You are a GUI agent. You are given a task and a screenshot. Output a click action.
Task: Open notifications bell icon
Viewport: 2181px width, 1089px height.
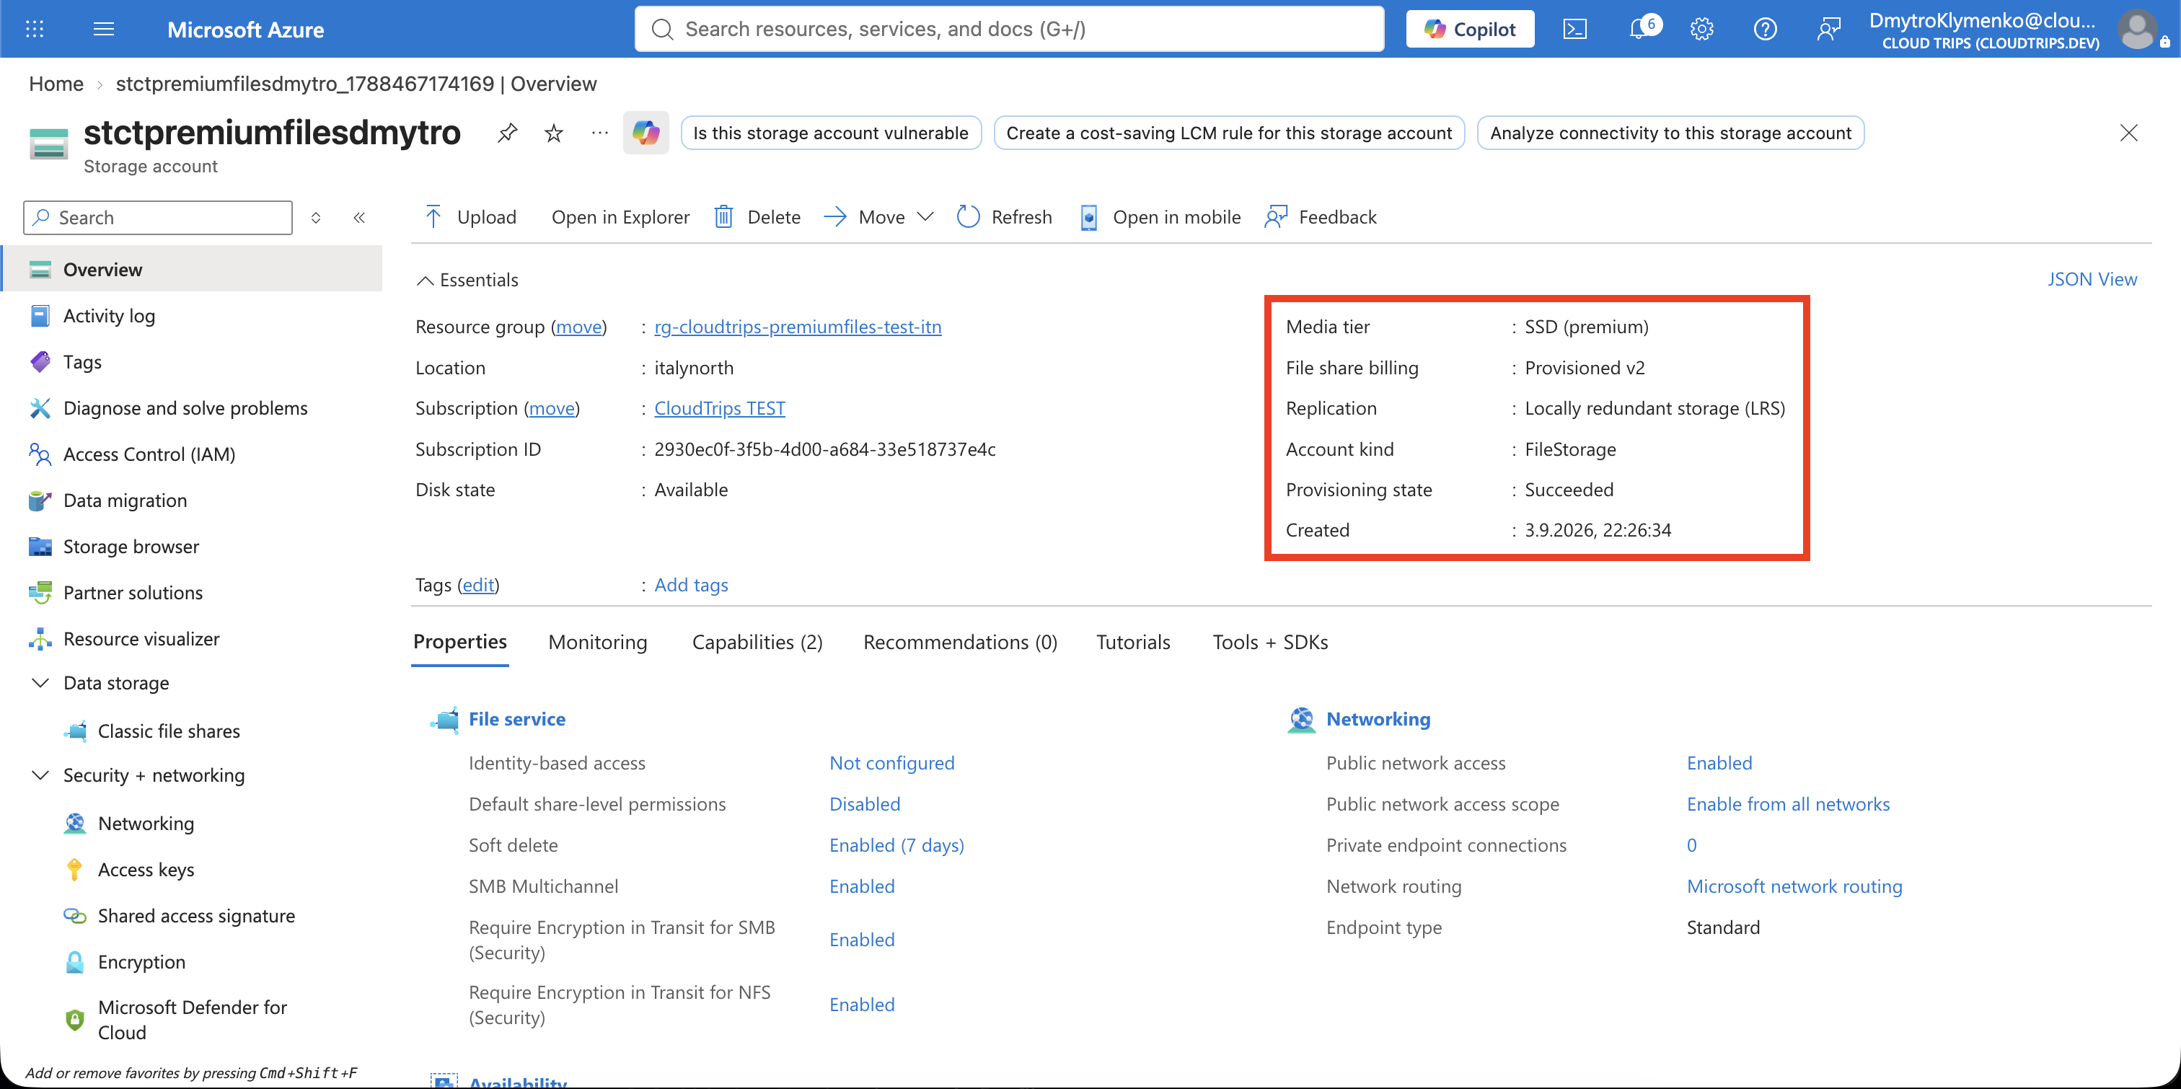click(1640, 29)
